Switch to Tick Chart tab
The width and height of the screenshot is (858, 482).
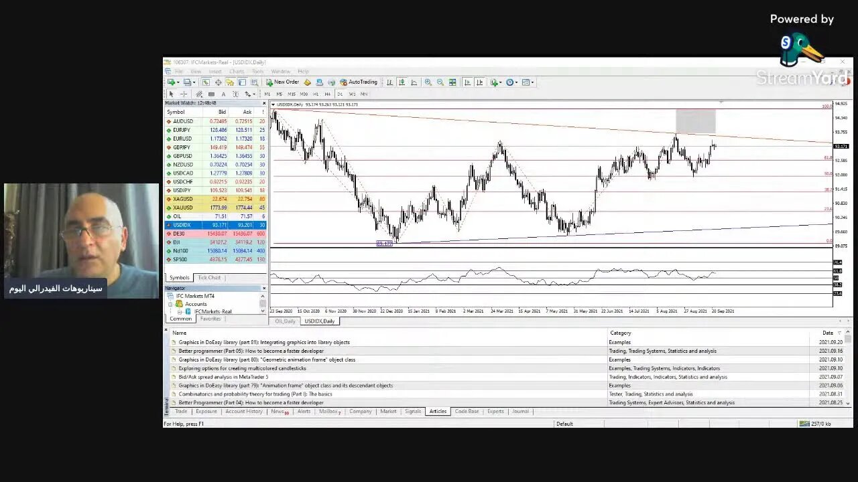click(209, 278)
